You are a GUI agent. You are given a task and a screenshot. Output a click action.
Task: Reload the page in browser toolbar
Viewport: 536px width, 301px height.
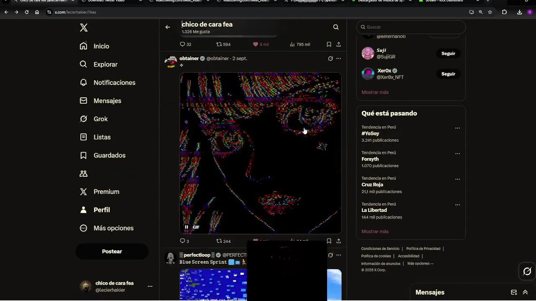click(x=26, y=12)
